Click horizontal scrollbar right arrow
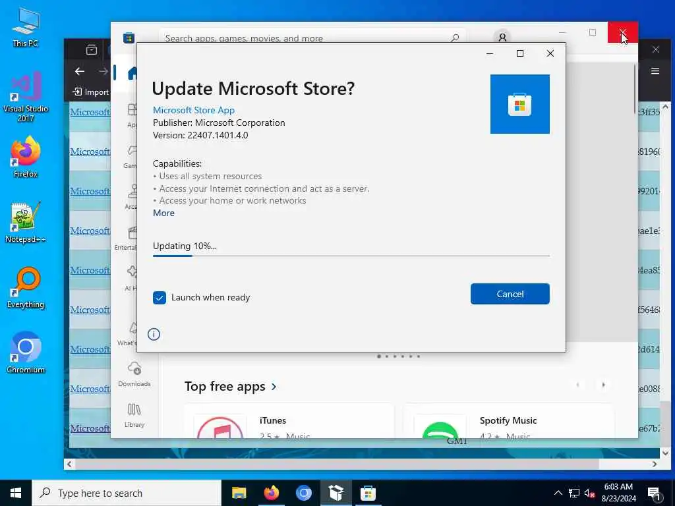Screen dimensions: 675x506 pyautogui.click(x=655, y=464)
